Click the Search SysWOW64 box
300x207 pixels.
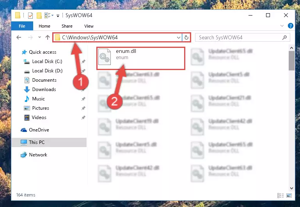(242, 37)
